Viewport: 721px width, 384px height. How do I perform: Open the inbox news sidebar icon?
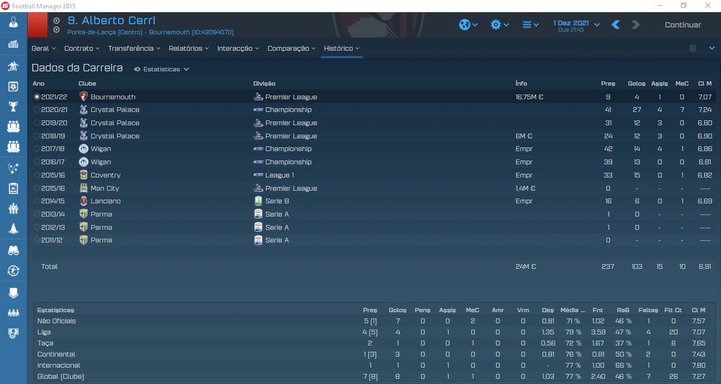(x=14, y=44)
